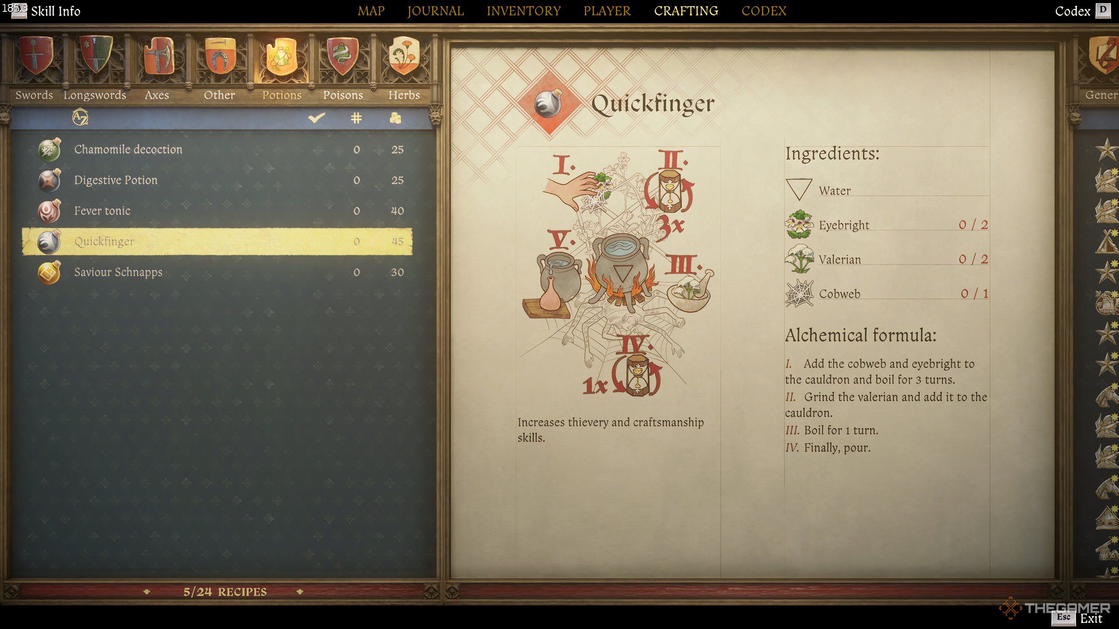Select the Saviour Schnapps recipe
The width and height of the screenshot is (1119, 629).
119,272
